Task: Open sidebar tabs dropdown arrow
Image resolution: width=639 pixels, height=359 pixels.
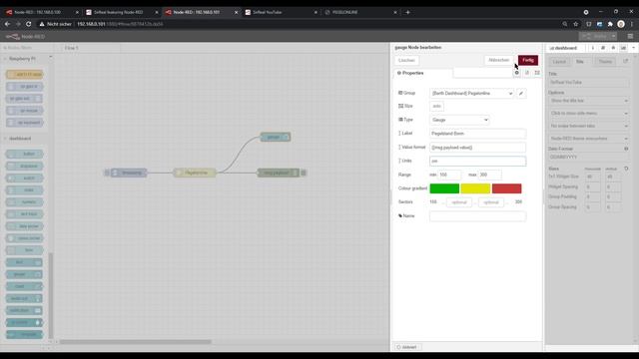Action: coord(633,48)
